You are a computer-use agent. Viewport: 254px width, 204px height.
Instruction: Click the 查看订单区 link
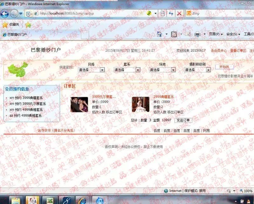click(x=238, y=51)
